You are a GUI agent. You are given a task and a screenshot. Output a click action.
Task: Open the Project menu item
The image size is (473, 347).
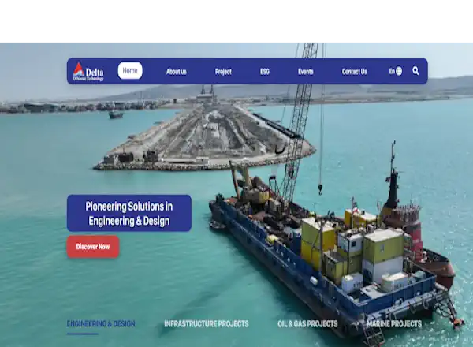pyautogui.click(x=223, y=72)
